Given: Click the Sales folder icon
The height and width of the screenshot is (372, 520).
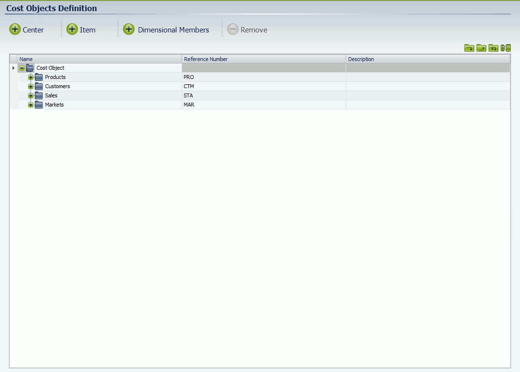Looking at the screenshot, I should pos(39,95).
